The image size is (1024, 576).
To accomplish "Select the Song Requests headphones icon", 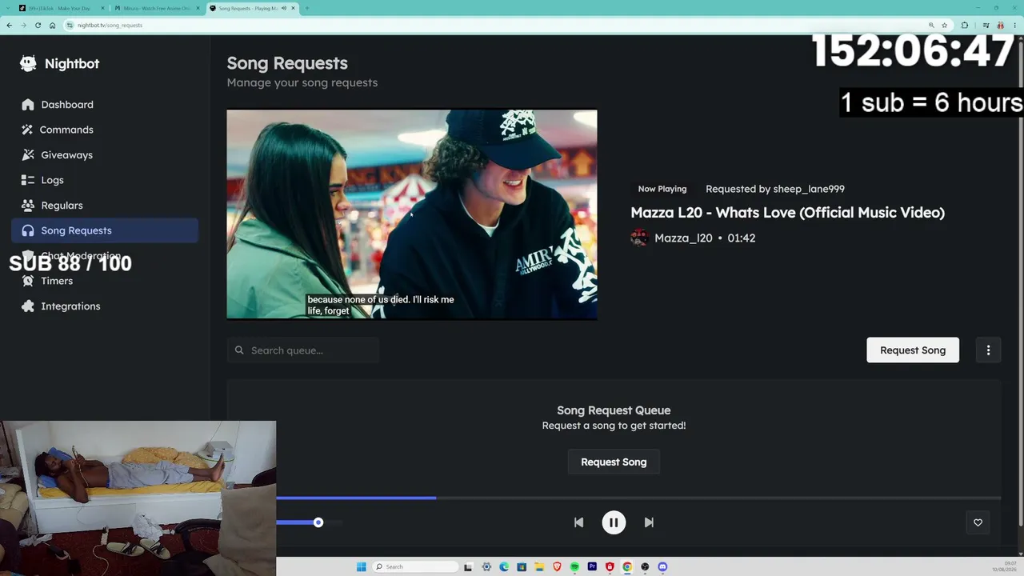I will [x=28, y=230].
